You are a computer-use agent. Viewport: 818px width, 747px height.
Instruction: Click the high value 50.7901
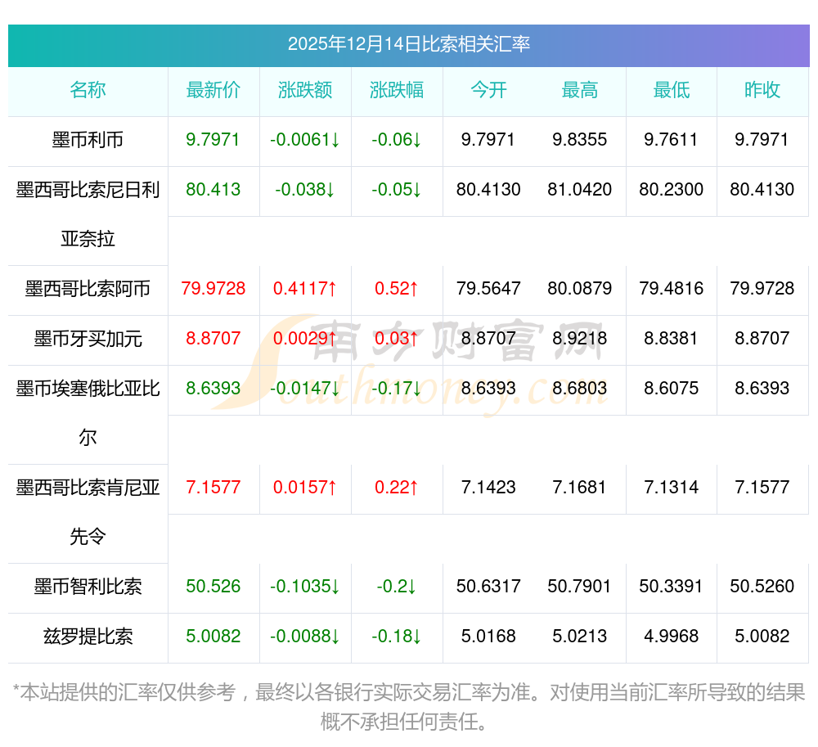[580, 587]
